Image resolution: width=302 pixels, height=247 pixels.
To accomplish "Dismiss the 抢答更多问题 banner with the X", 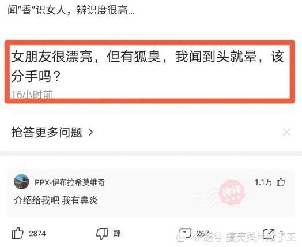I will 286,133.
